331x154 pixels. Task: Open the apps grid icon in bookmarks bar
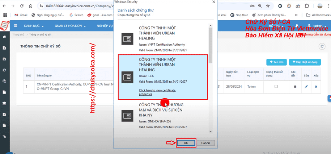(x=5, y=15)
